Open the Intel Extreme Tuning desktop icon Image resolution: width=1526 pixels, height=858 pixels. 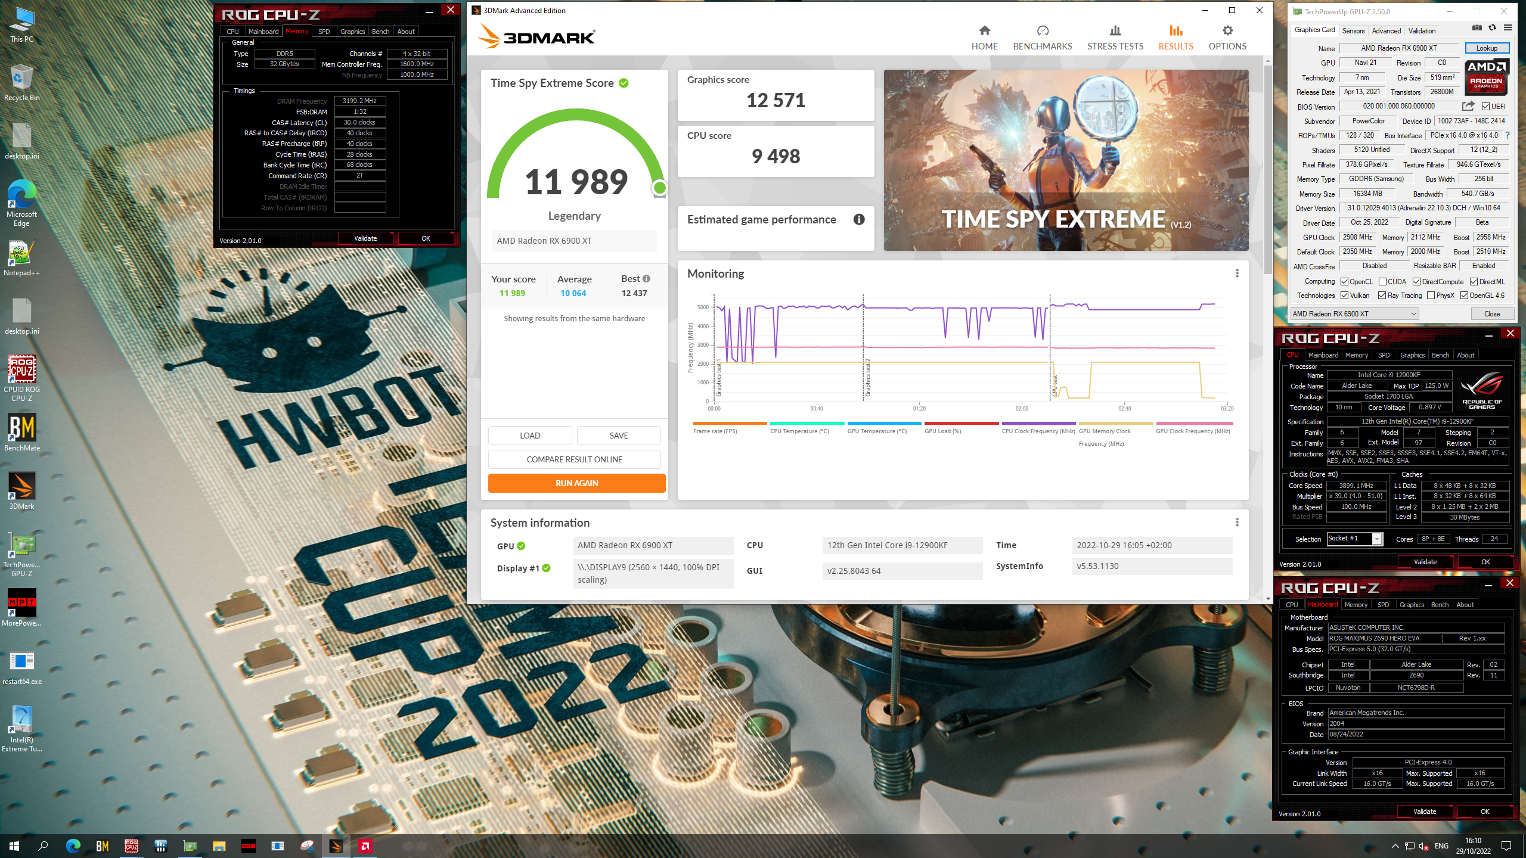22,729
